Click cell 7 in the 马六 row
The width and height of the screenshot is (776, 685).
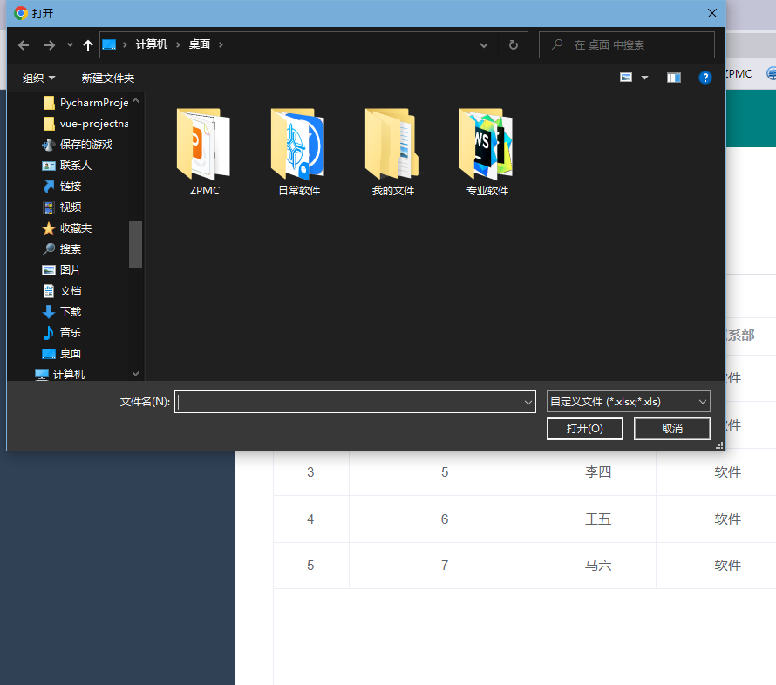tap(445, 566)
